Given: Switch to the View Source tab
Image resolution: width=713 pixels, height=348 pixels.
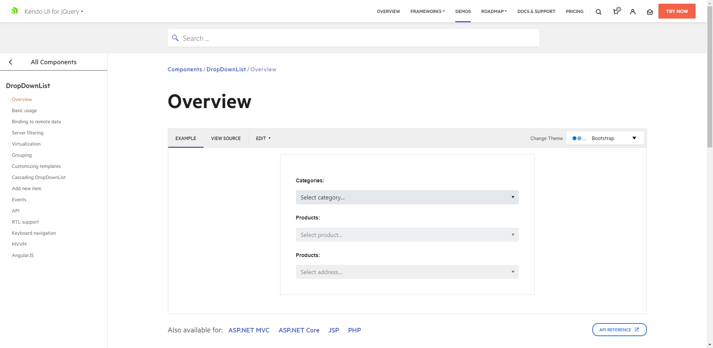Looking at the screenshot, I should coord(226,138).
